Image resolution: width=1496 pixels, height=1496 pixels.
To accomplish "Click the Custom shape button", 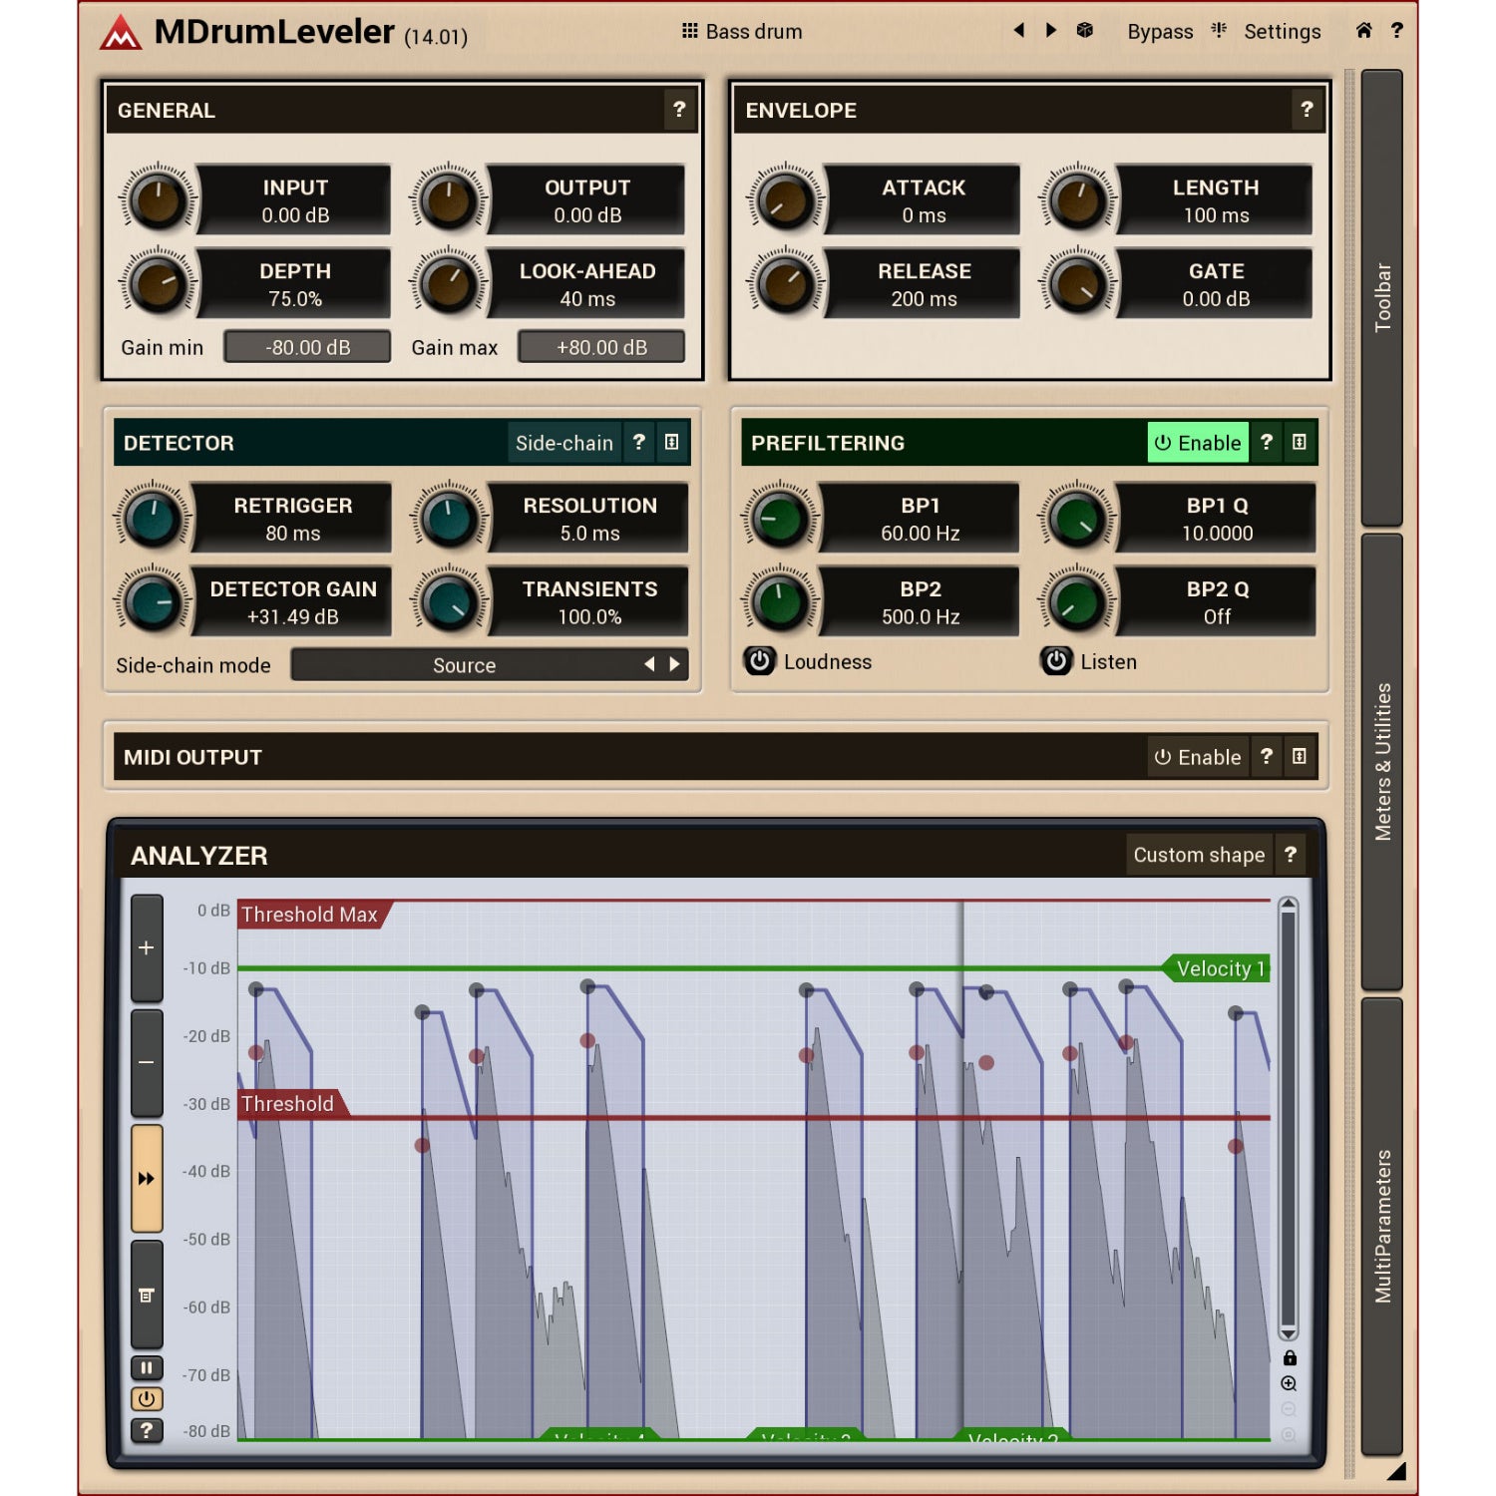I will coord(1199,855).
